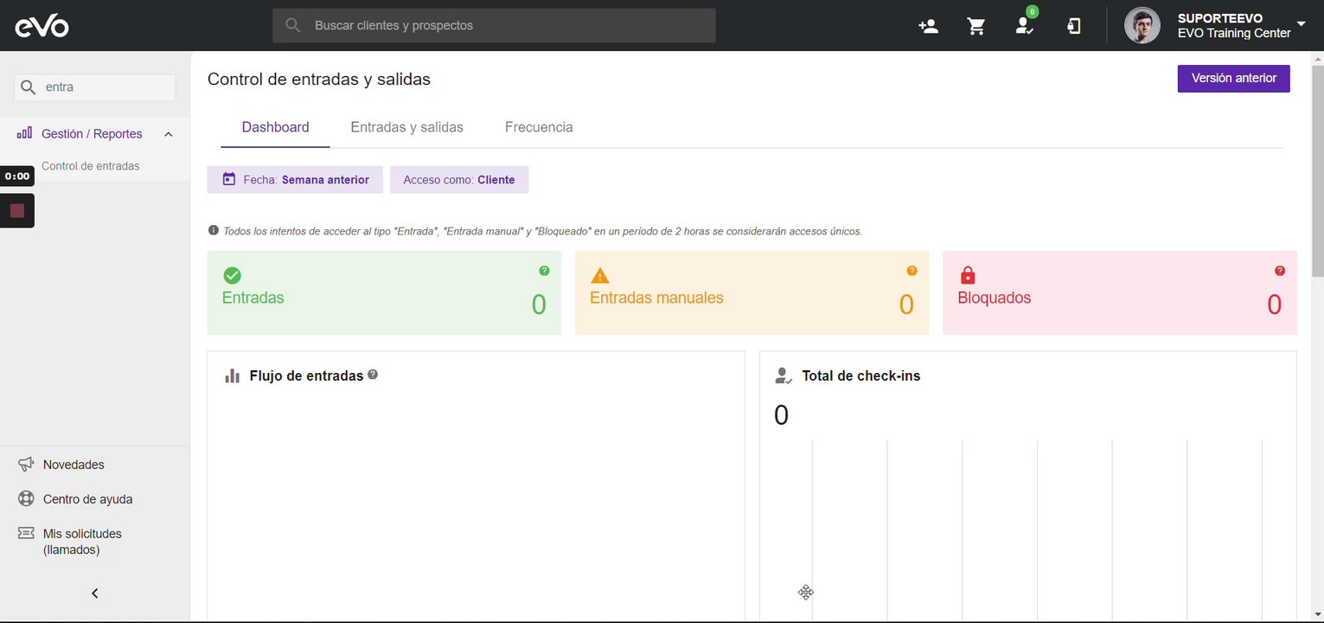Switch to the Entradas y salidas tab
1324x623 pixels.
click(406, 127)
